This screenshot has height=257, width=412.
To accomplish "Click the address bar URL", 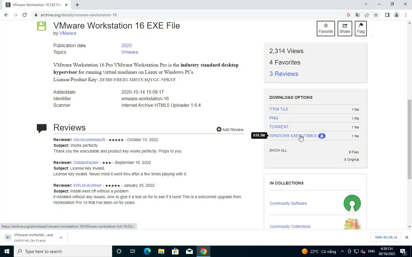I will click(78, 15).
